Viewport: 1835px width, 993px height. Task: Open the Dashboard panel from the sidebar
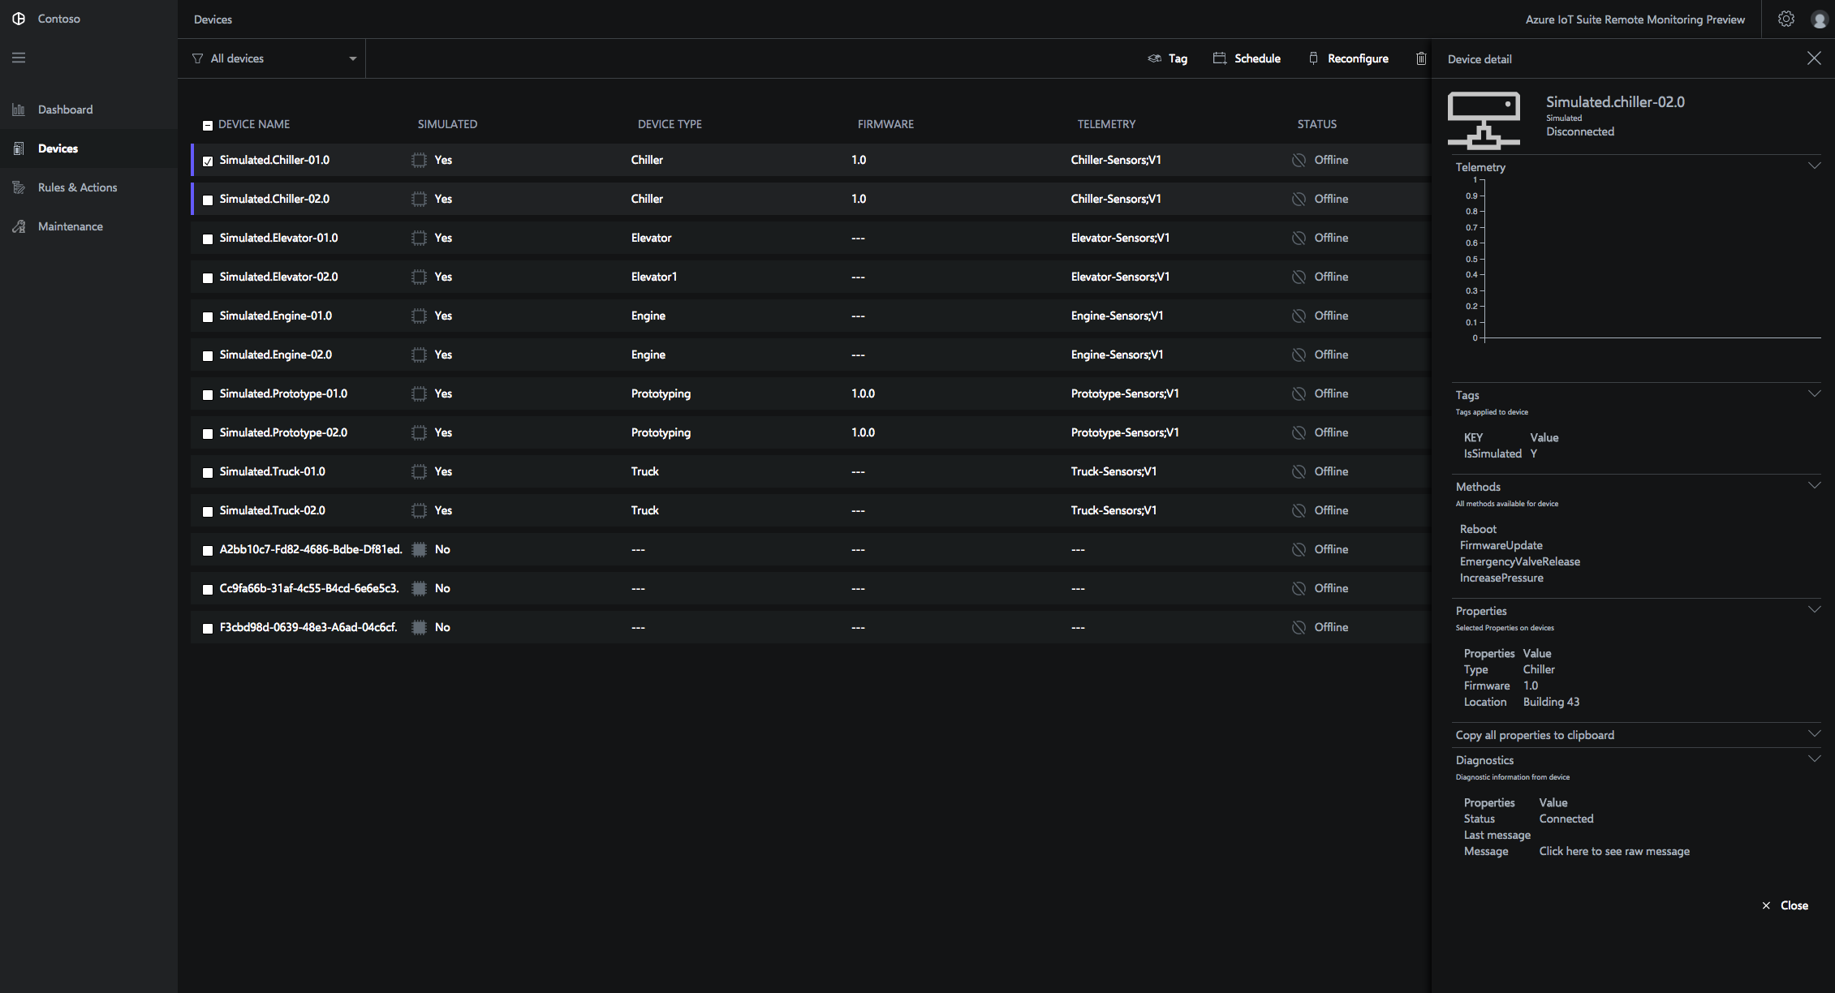pos(66,109)
